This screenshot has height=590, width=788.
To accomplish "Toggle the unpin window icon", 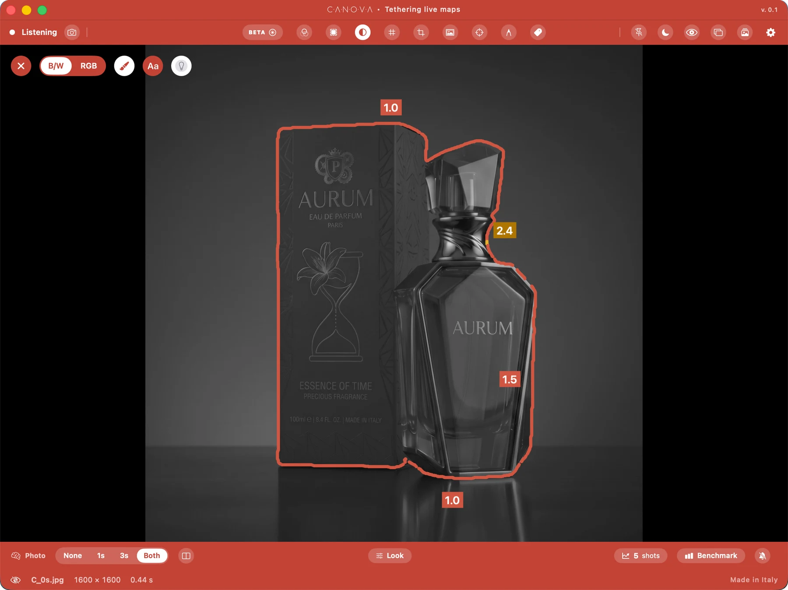I will click(x=639, y=32).
